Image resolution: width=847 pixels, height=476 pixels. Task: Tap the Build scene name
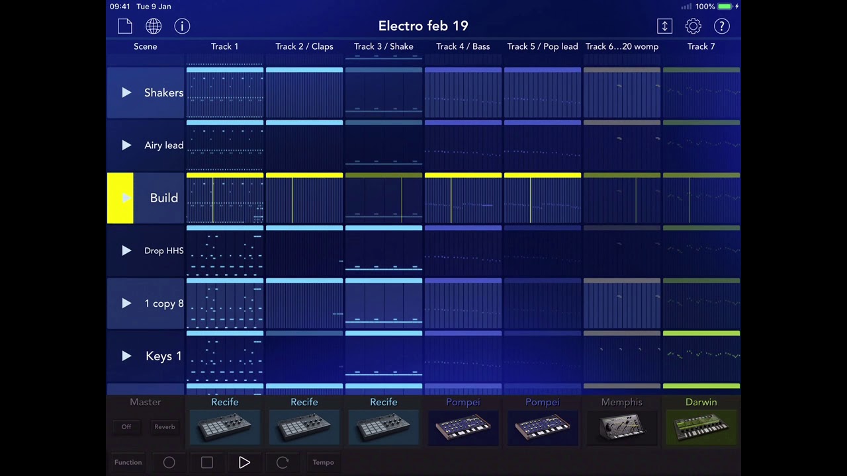(164, 198)
